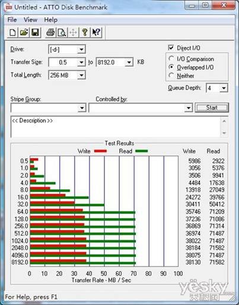
Task: Click the Description scrollbar down arrow
Action: click(x=224, y=133)
